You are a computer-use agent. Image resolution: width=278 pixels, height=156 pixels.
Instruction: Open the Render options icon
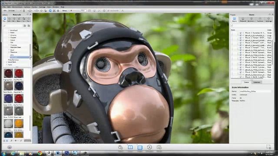[159, 147]
